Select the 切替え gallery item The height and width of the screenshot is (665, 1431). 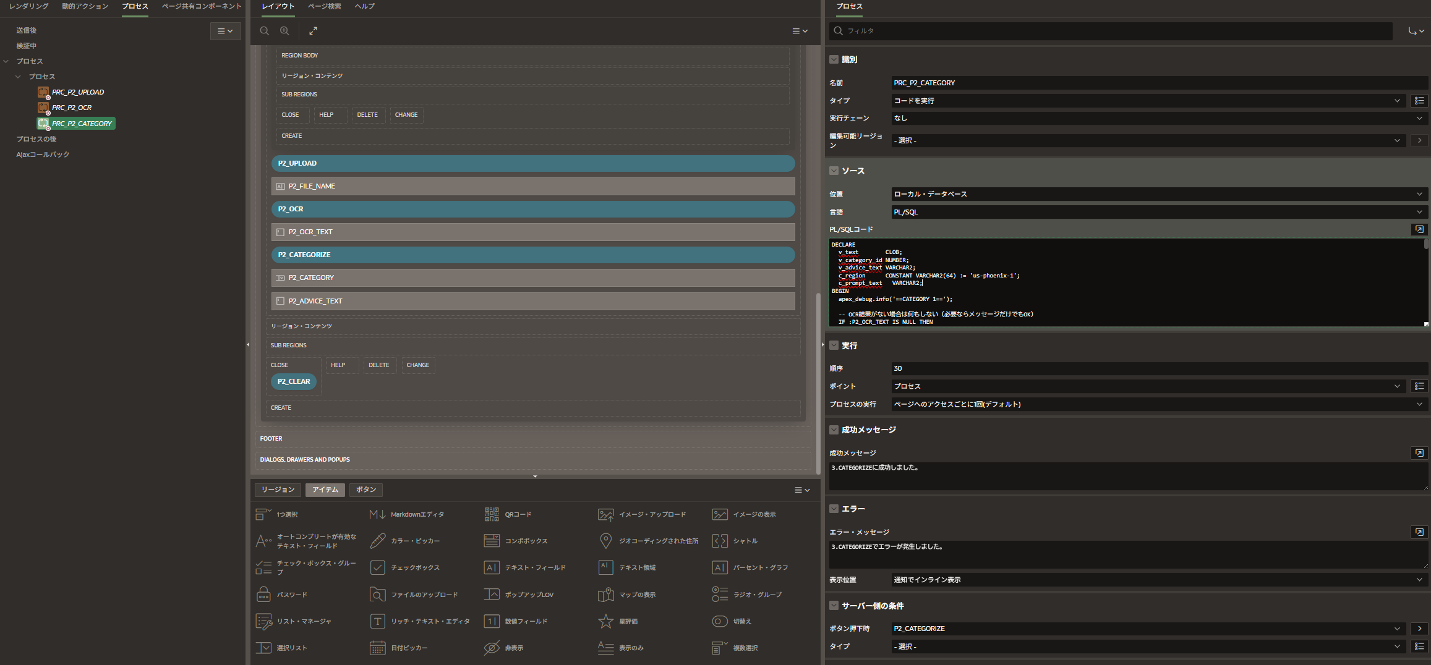pyautogui.click(x=732, y=621)
